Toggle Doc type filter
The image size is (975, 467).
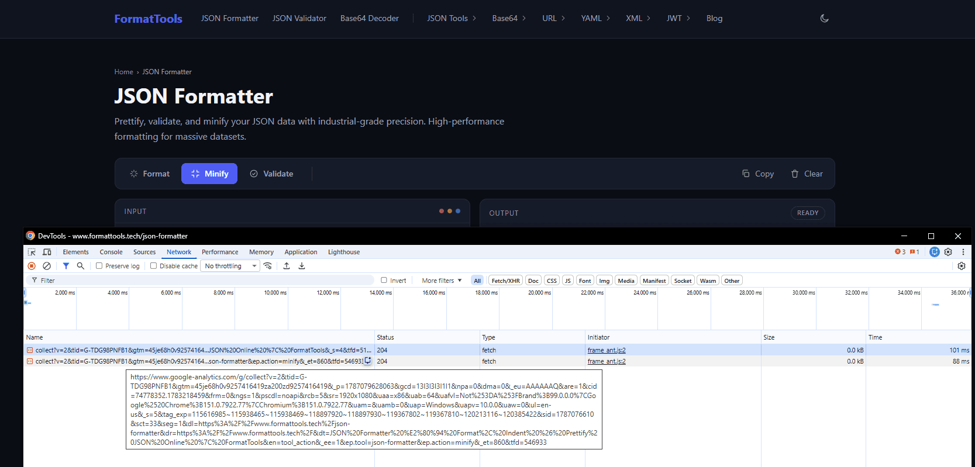click(x=533, y=281)
